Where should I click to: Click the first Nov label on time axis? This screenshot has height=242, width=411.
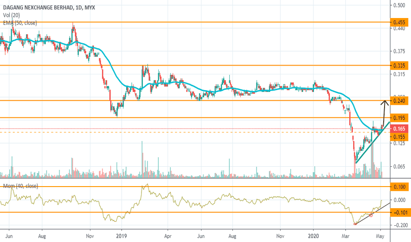[90, 236]
